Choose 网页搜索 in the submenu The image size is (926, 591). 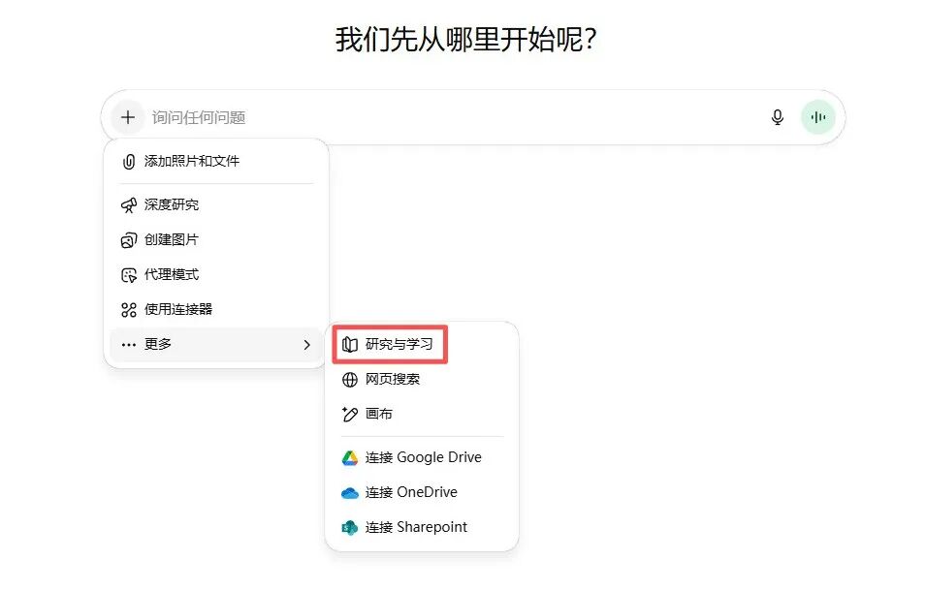point(393,380)
